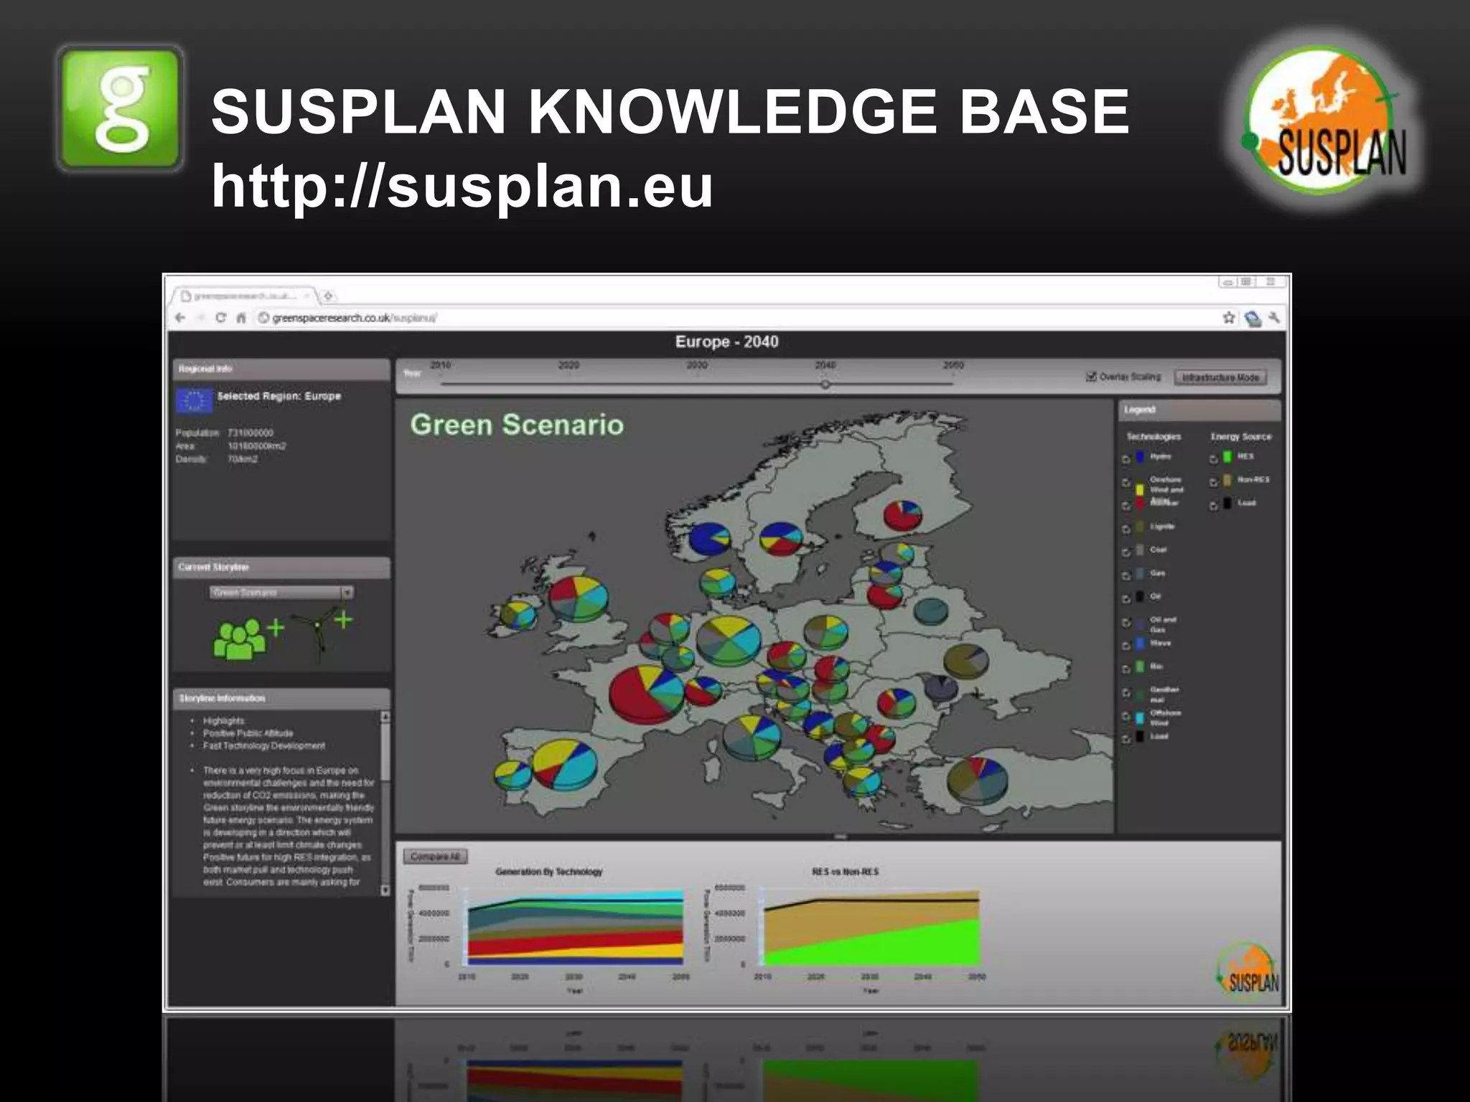The image size is (1470, 1102).
Task: Select the pie chart over Turkey
Action: 977,781
